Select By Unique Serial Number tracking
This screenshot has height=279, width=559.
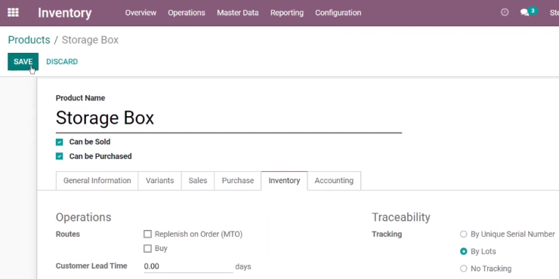pyautogui.click(x=464, y=235)
